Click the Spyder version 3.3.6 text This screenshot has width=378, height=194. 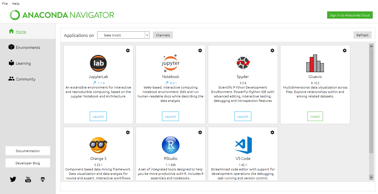(x=243, y=83)
